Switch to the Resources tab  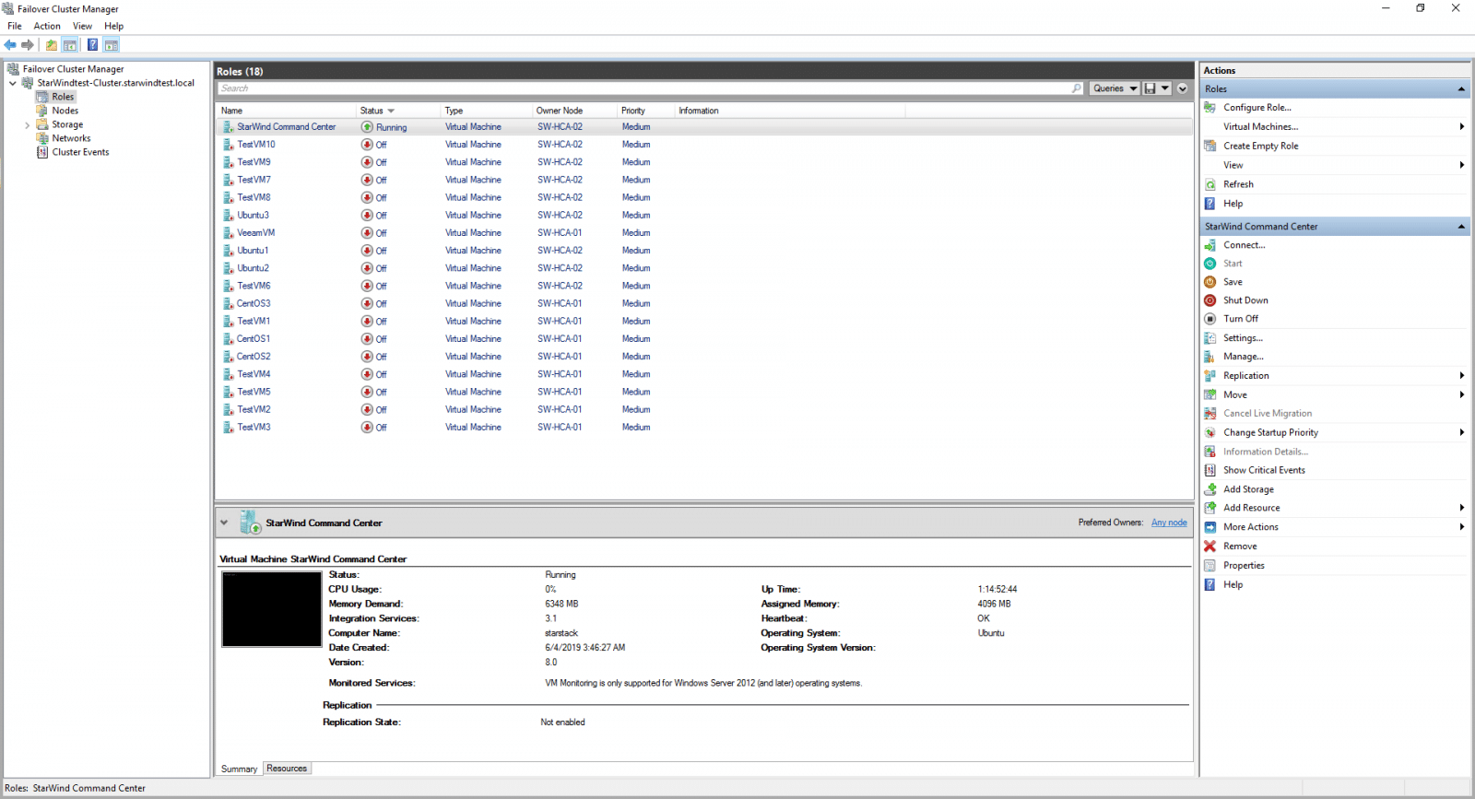pos(287,769)
